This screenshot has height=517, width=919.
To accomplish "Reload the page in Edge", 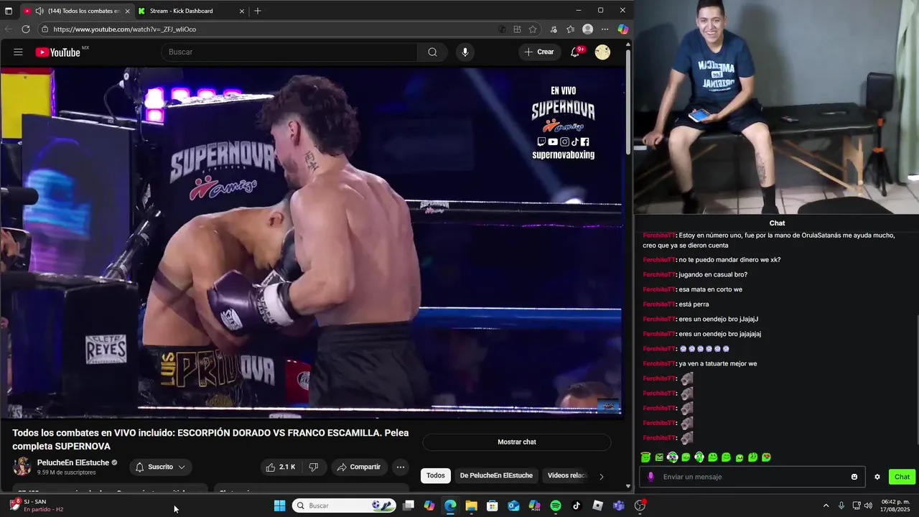I will coord(26,29).
